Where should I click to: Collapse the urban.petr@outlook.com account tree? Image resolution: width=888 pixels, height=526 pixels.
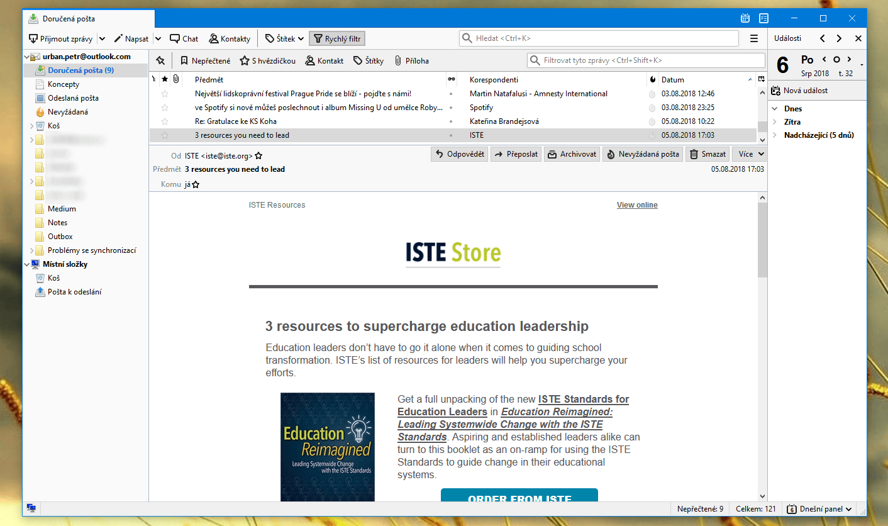click(27, 57)
